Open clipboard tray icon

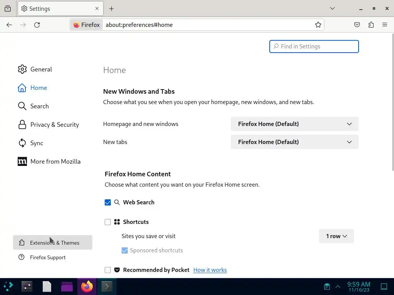pos(327,286)
